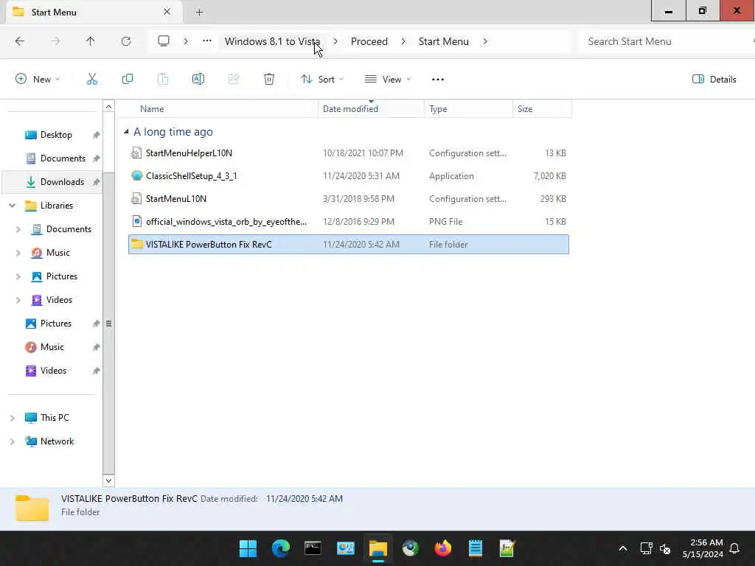Click the sidebar scrollbar down arrow
Screen dimensions: 755x566
click(109, 481)
